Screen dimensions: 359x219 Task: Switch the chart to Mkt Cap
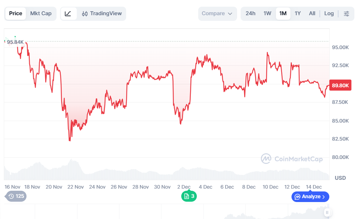[41, 13]
